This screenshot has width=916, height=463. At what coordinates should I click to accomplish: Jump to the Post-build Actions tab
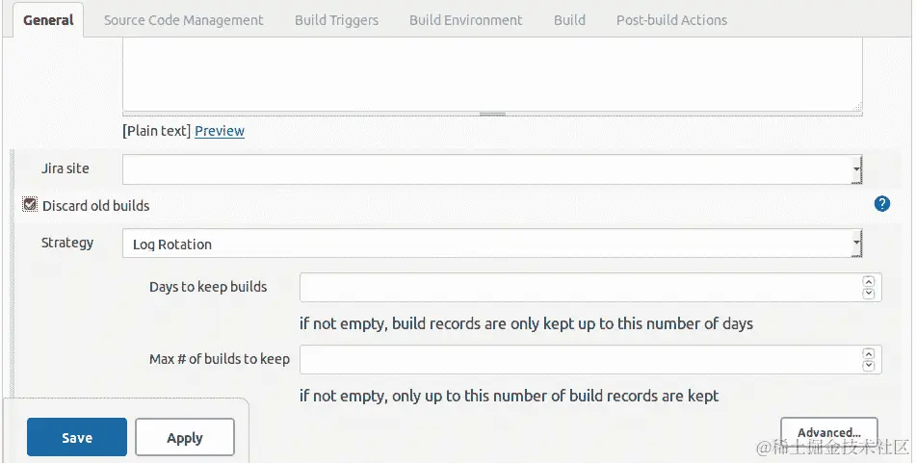[671, 20]
